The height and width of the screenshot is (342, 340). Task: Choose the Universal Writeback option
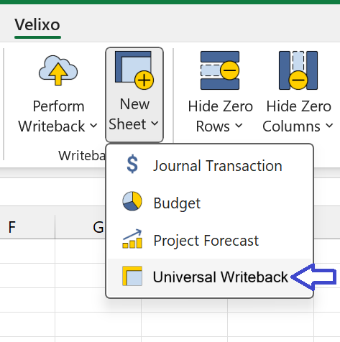pos(210,277)
